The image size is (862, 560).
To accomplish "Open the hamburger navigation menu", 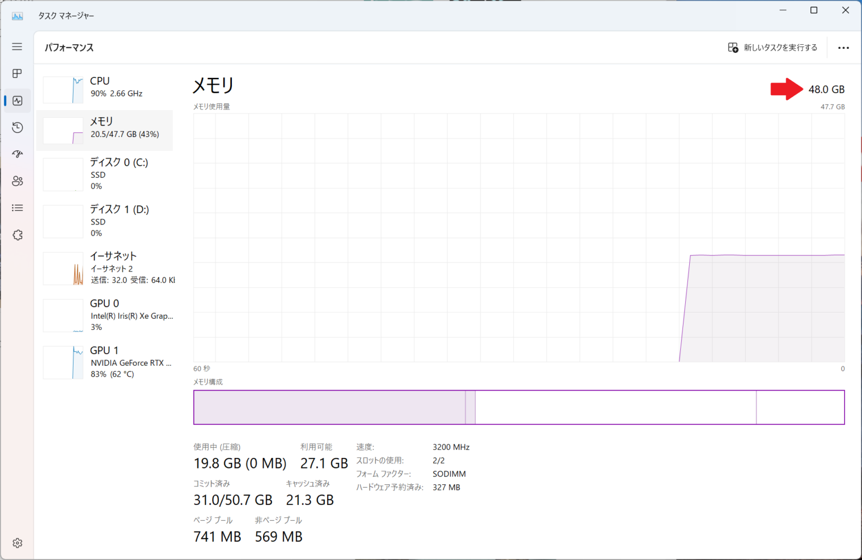I will tap(17, 47).
